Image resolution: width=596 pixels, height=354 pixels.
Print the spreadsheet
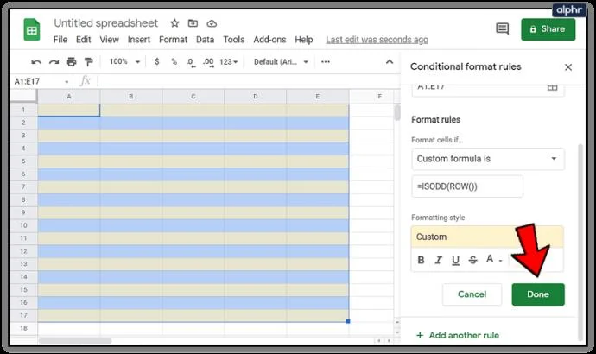(71, 62)
